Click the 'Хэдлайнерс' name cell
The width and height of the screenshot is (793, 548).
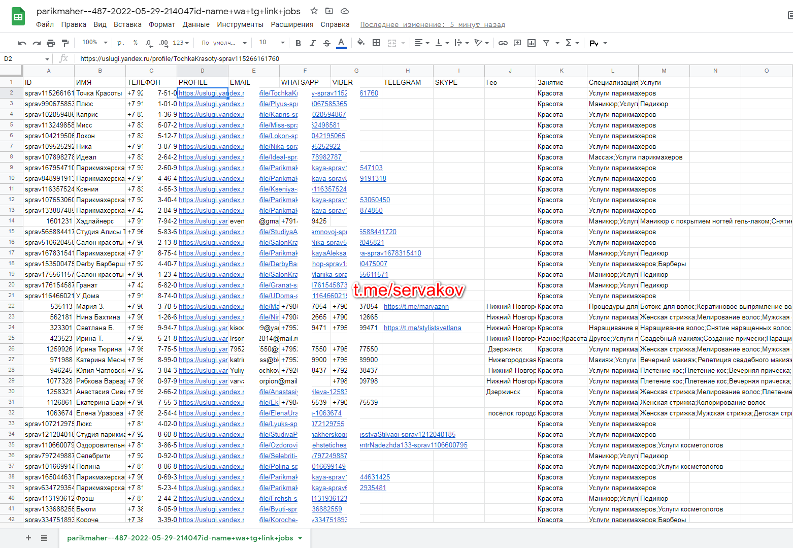pos(100,221)
